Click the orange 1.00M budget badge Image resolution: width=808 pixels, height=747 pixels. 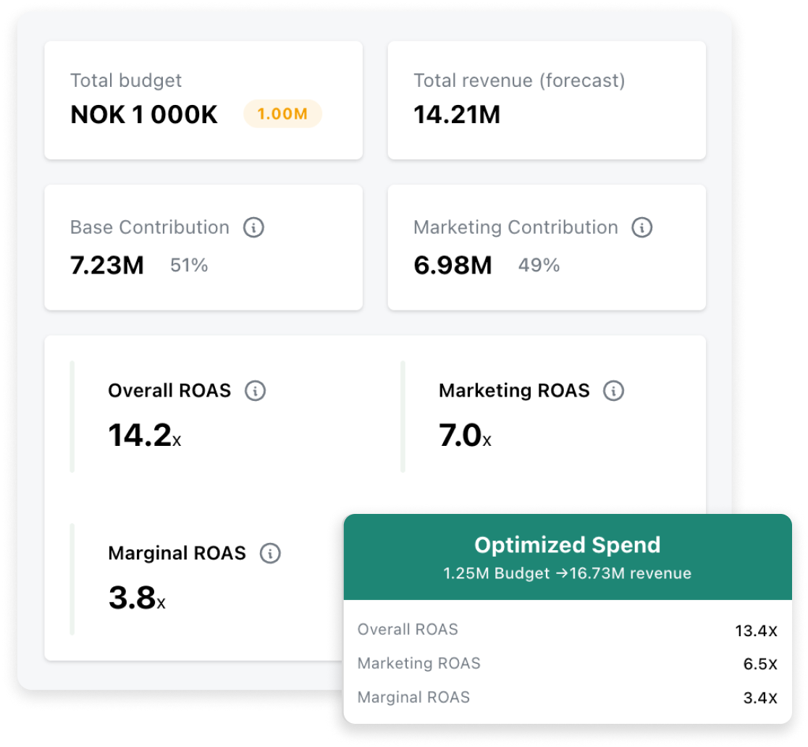(x=282, y=114)
